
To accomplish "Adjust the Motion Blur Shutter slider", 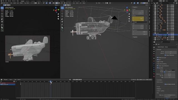I will click(170, 72).
